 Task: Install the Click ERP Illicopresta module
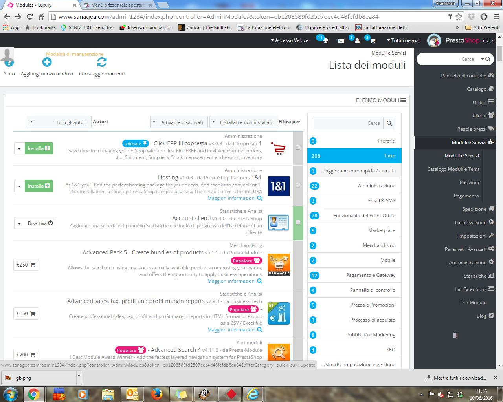[x=39, y=148]
